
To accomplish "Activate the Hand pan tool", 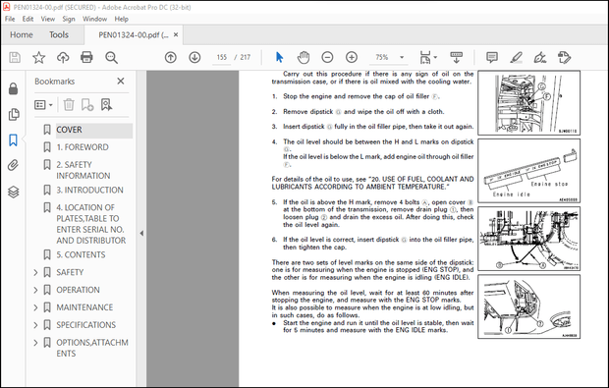I will pyautogui.click(x=304, y=58).
